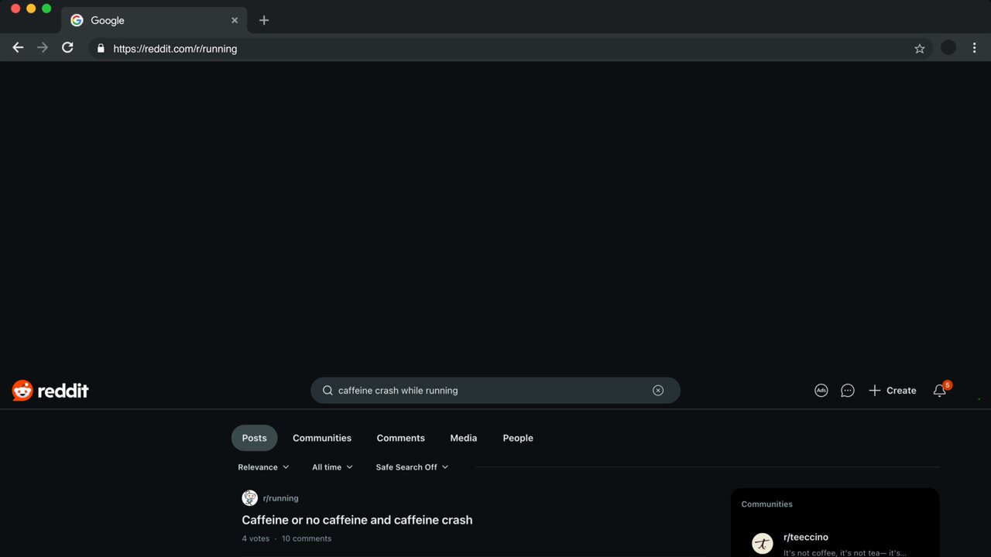Close the Google tab
This screenshot has height=557, width=991.
point(235,20)
